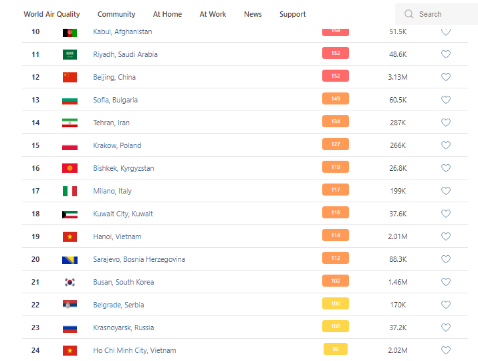Favorite Beijing with the heart icon

pyautogui.click(x=446, y=77)
